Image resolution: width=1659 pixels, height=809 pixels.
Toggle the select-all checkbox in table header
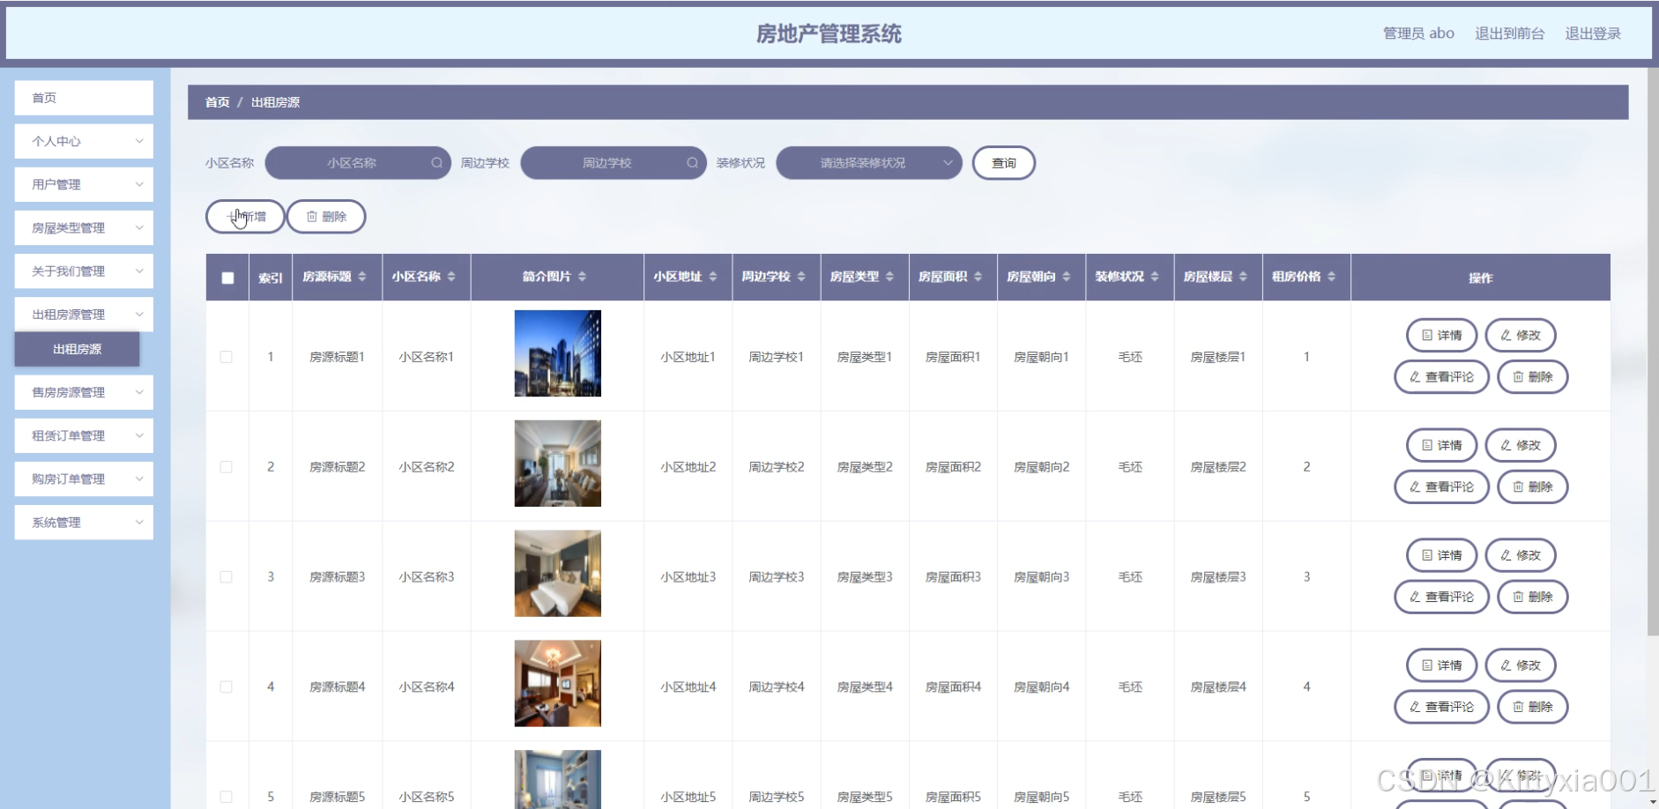227,278
